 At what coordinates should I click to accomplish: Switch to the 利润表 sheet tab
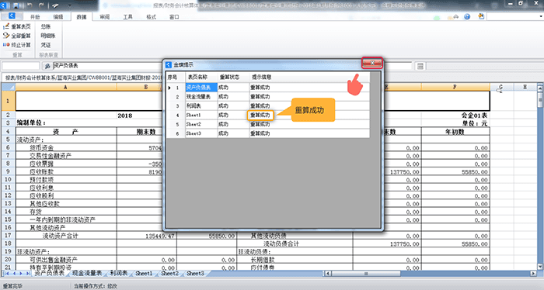pos(119,274)
